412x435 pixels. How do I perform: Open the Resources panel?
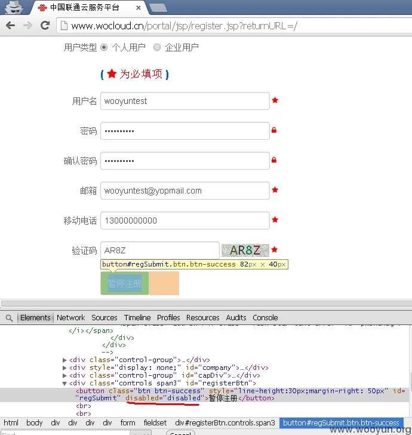tap(202, 318)
